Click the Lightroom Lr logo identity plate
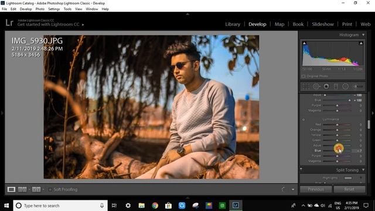 click(9, 23)
